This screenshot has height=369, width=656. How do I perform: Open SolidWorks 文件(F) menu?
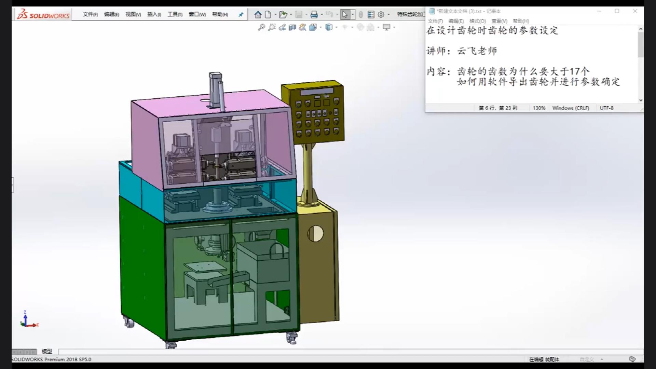[90, 14]
